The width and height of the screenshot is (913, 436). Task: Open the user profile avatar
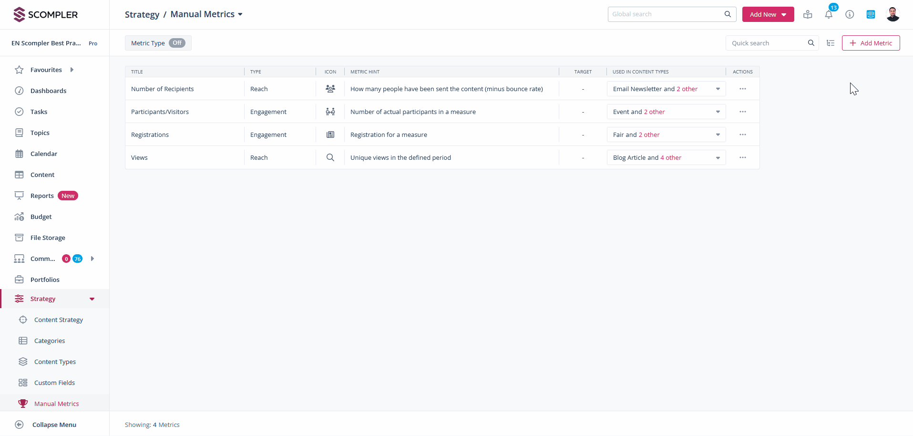(x=892, y=14)
